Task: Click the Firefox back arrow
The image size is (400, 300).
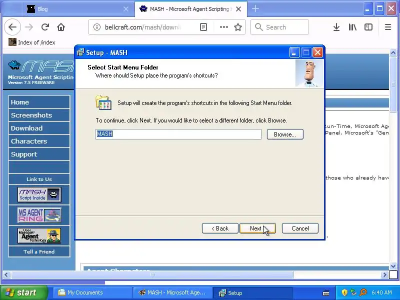Action: pyautogui.click(x=12, y=27)
